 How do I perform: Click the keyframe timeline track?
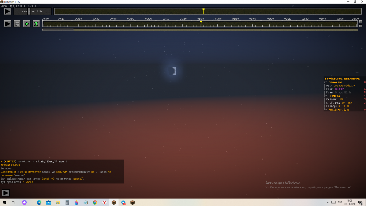tap(200, 24)
